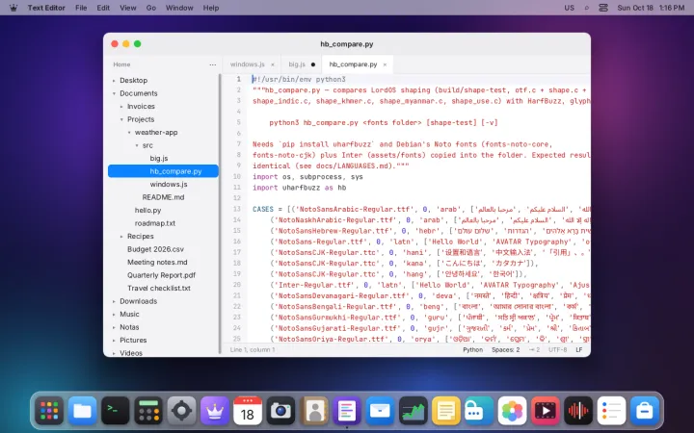The image size is (694, 433).
Task: Expand the Music folder
Action: [x=114, y=314]
